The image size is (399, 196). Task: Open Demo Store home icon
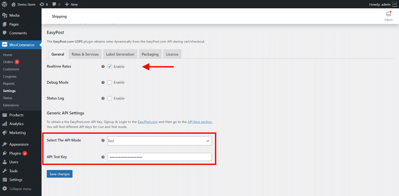tap(14, 4)
